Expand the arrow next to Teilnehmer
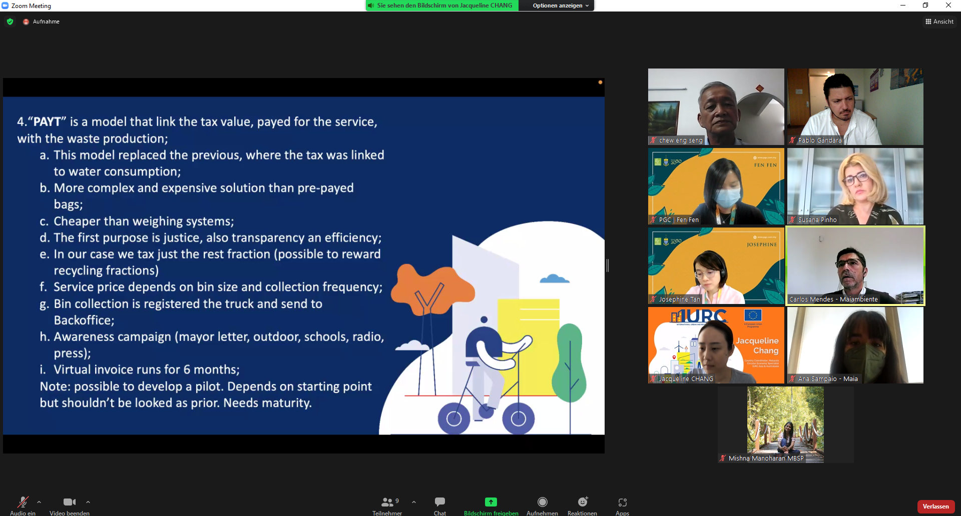 [414, 502]
